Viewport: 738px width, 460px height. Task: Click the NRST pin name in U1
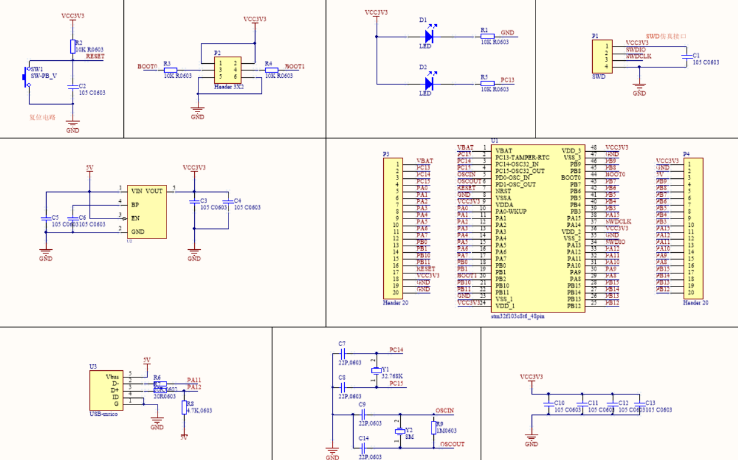[503, 191]
